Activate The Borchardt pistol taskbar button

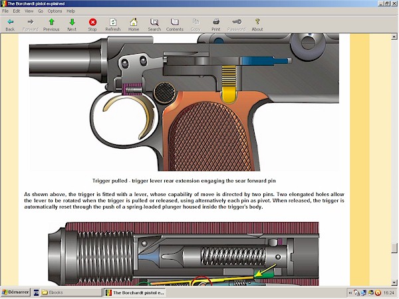tap(134, 292)
